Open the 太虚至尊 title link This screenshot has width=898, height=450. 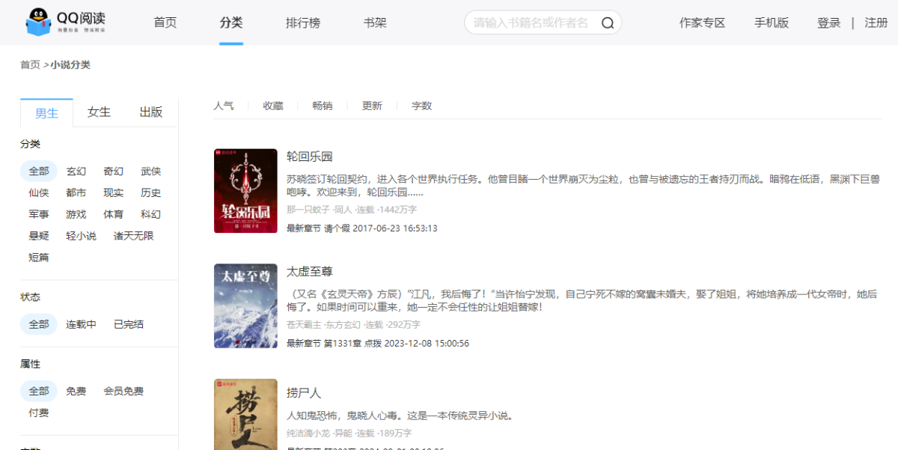pos(309,272)
